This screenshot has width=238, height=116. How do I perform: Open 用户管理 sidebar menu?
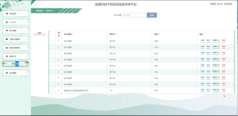(x=16, y=31)
